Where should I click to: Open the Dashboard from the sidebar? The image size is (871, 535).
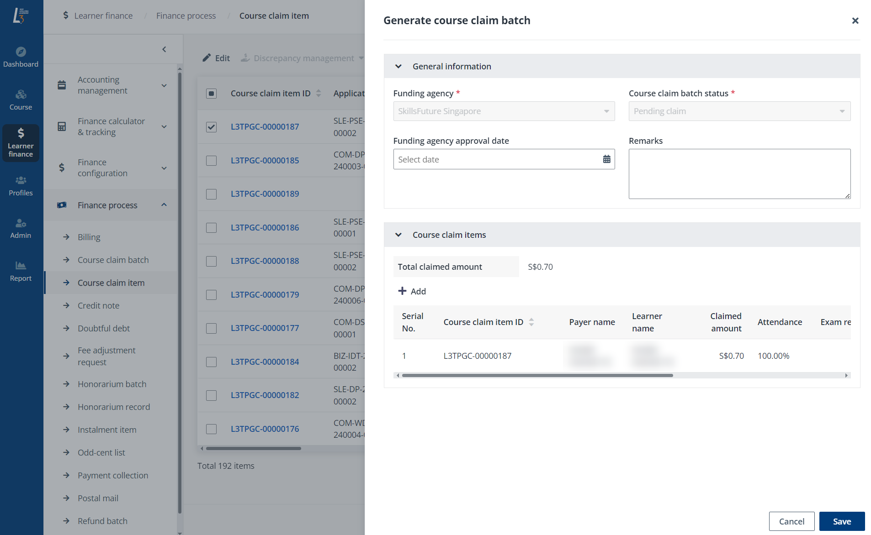pos(21,56)
